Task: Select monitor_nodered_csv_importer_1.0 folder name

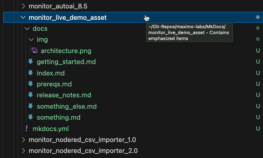Action: [x=82, y=140]
